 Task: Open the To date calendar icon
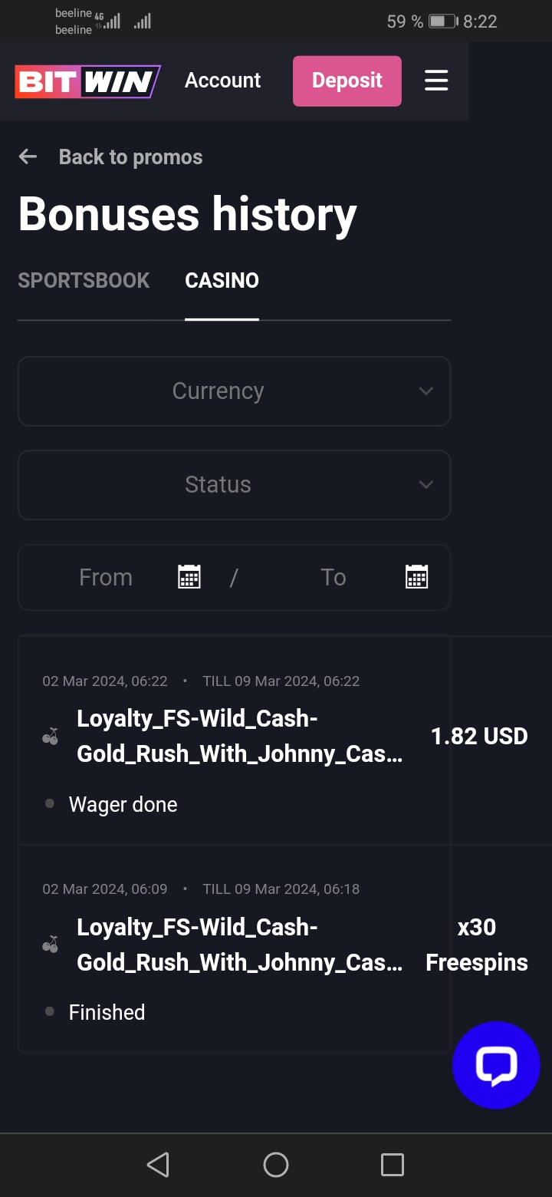point(416,577)
